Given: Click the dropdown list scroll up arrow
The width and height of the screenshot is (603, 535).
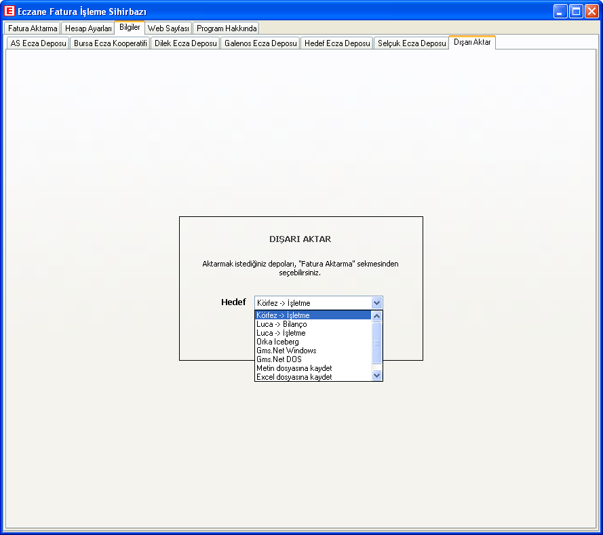Looking at the screenshot, I should (377, 316).
